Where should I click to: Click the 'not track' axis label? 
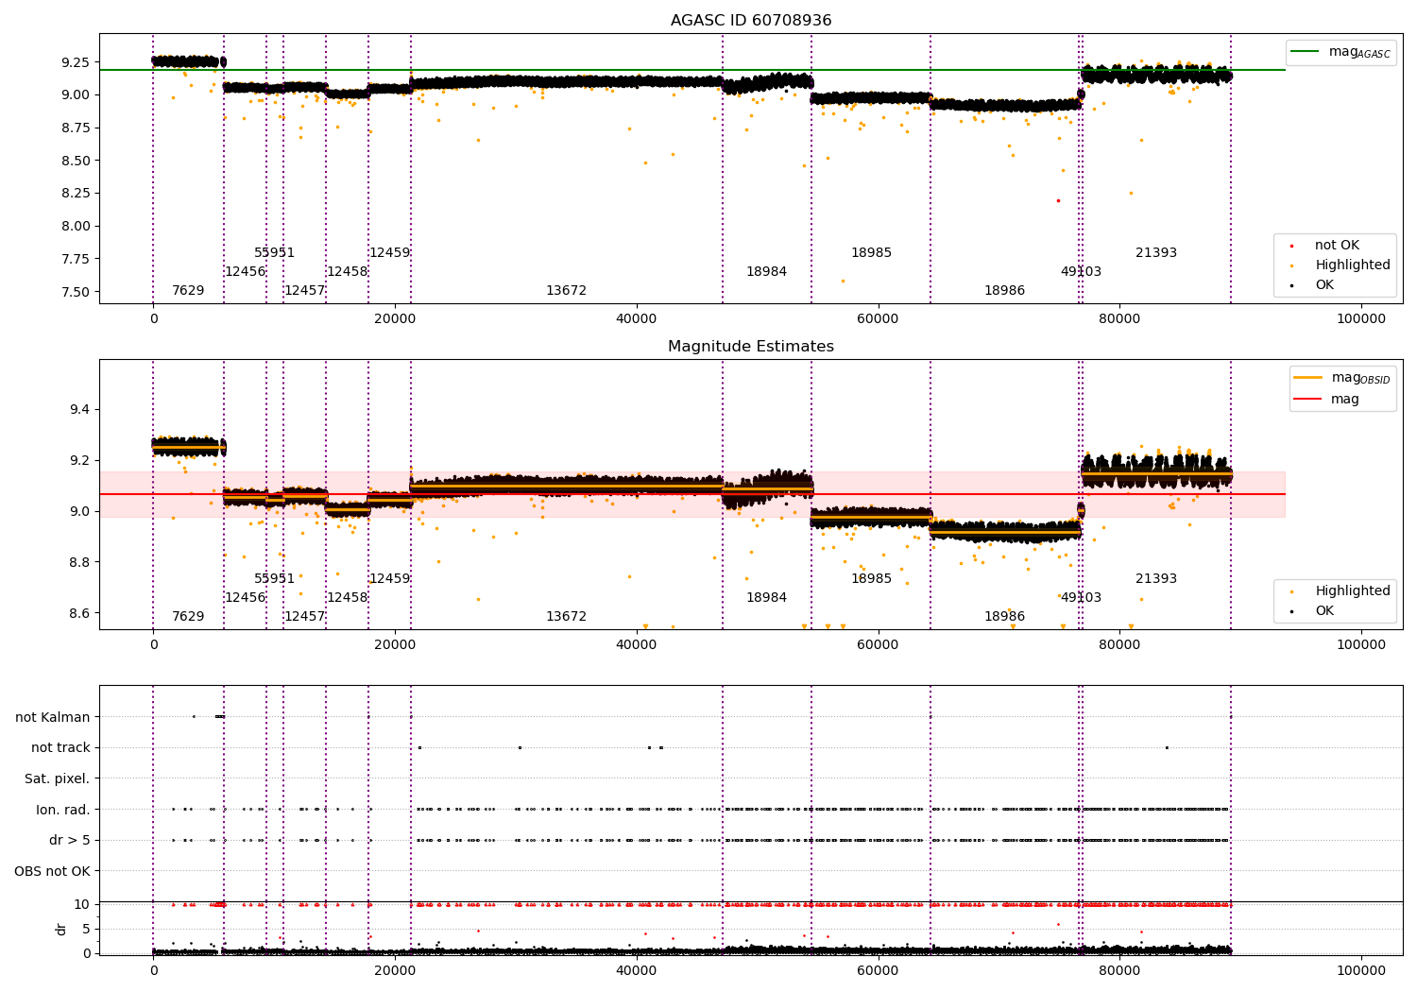(60, 748)
